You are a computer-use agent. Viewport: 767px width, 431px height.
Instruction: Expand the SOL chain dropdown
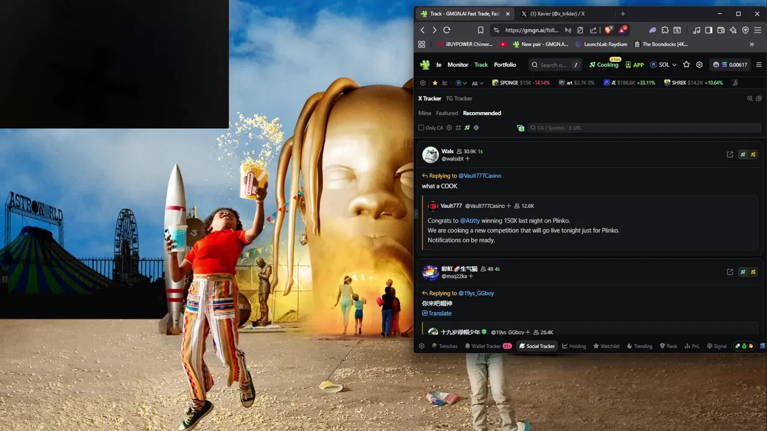click(663, 65)
